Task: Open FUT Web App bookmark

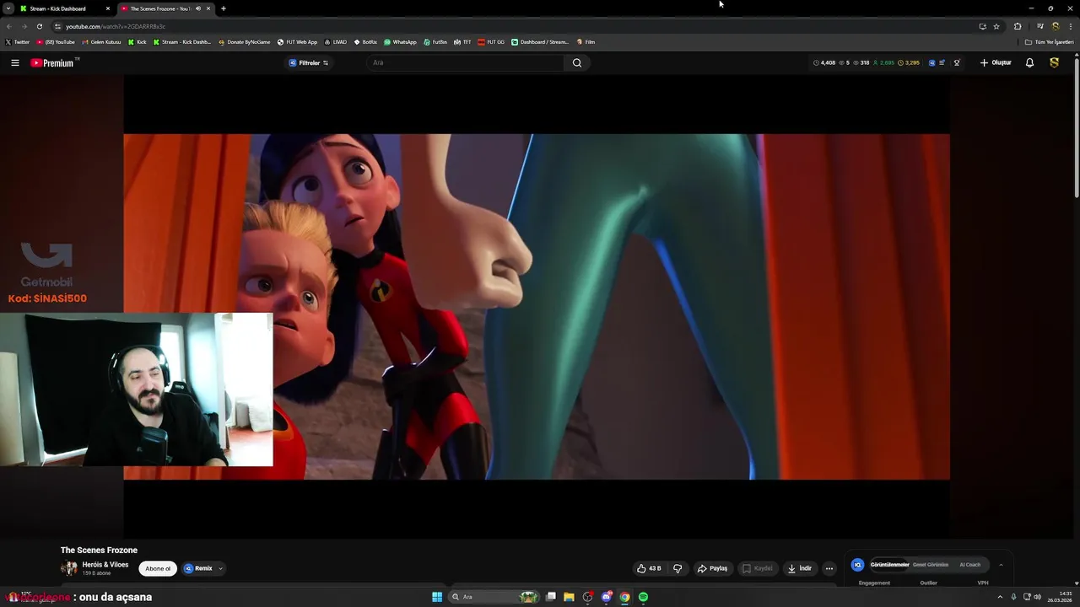Action: (x=297, y=41)
